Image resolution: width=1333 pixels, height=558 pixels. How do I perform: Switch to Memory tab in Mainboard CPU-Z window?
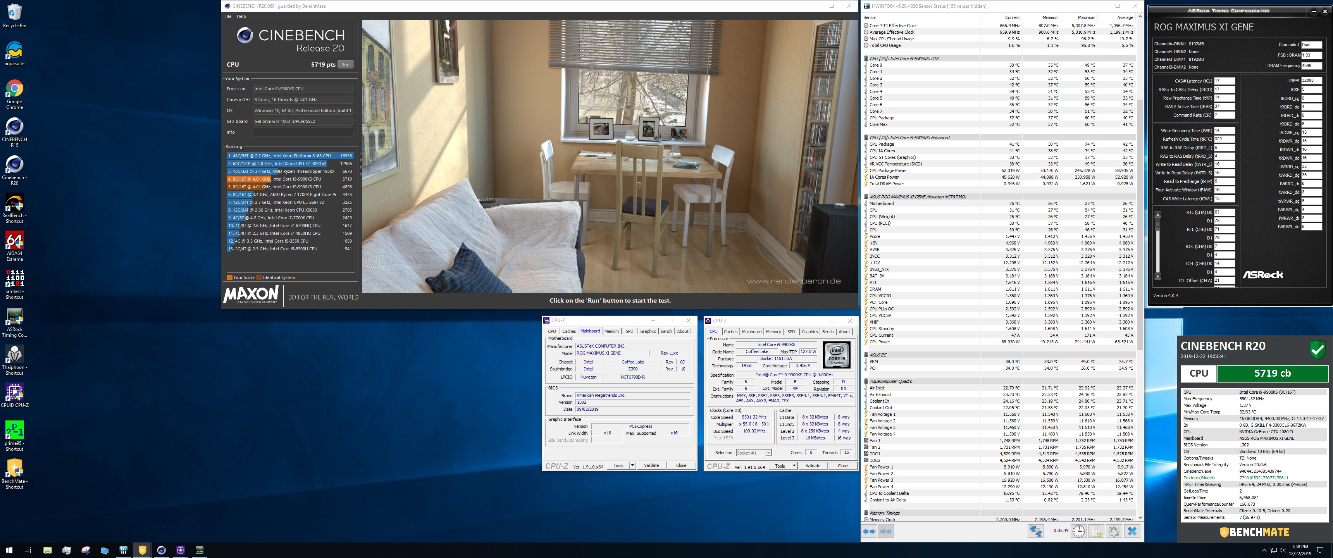tap(611, 331)
